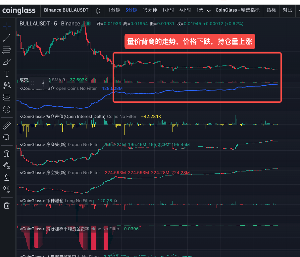Image resolution: width=300 pixels, height=257 pixels.
Task: Open CoinGlass - 精选指标 menu
Action: [x=237, y=10]
